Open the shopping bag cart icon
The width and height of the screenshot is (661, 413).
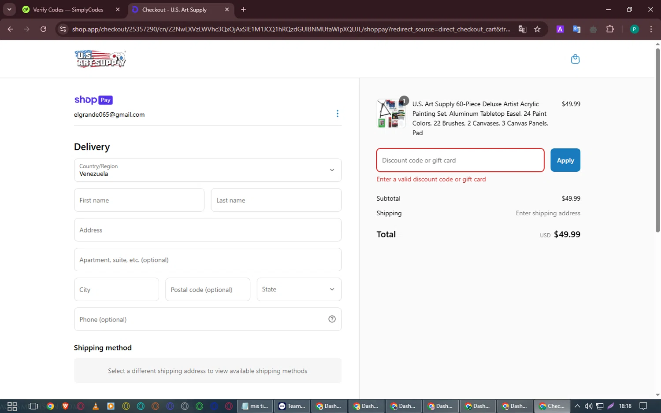point(575,59)
